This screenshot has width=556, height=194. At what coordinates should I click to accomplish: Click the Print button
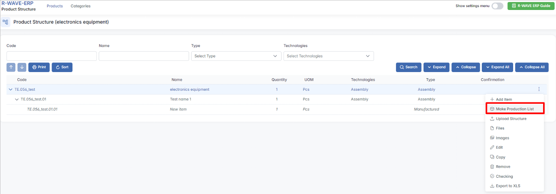pyautogui.click(x=39, y=67)
